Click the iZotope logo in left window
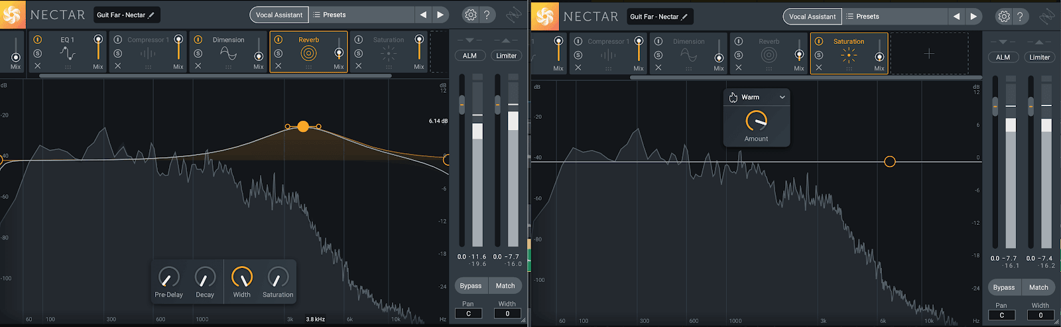Viewport: 1061px width, 327px height. point(513,15)
